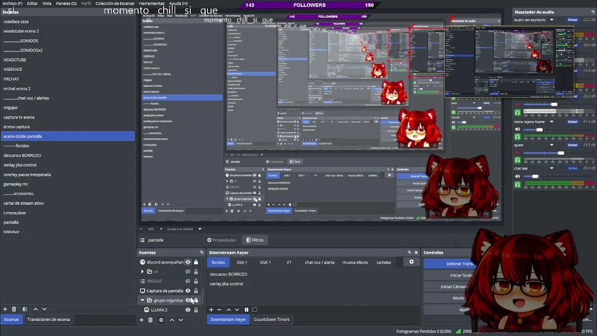
Task: Hide the LLUVIA 2 source
Action: 188,310
